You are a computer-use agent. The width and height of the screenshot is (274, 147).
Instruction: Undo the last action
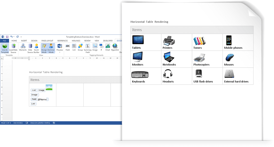11,37
